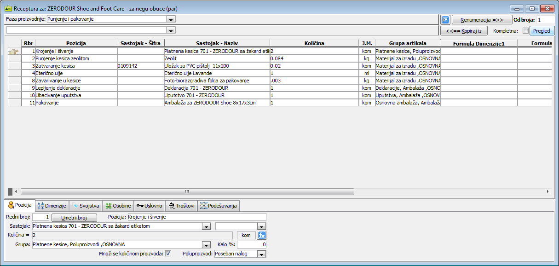
Task: Click the scrollbar right arrow of the grid
Action: click(547, 191)
